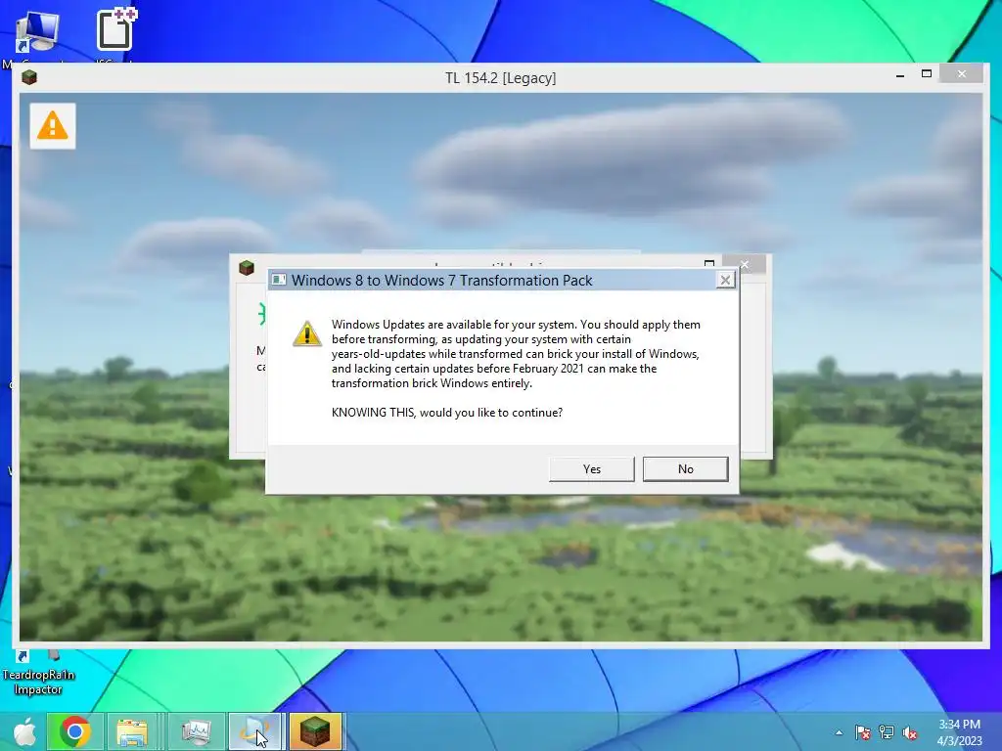Close the Transformation Pack dialog with X
Screen dimensions: 1002x751
coord(725,280)
